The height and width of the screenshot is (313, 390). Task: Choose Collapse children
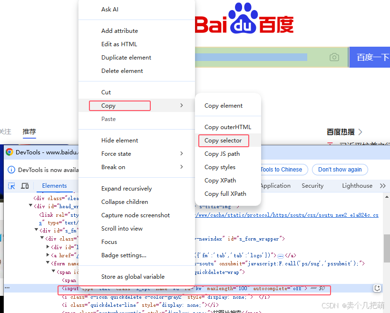pos(125,202)
